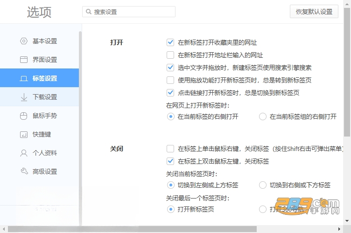The width and height of the screenshot is (351, 233).
Task: Click the horizontal scrollbar left arrow
Action: pyautogui.click(x=4, y=229)
